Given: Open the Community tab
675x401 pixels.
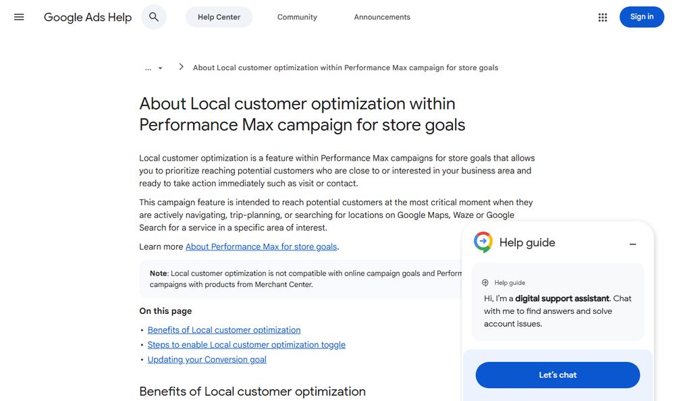Looking at the screenshot, I should coord(297,18).
